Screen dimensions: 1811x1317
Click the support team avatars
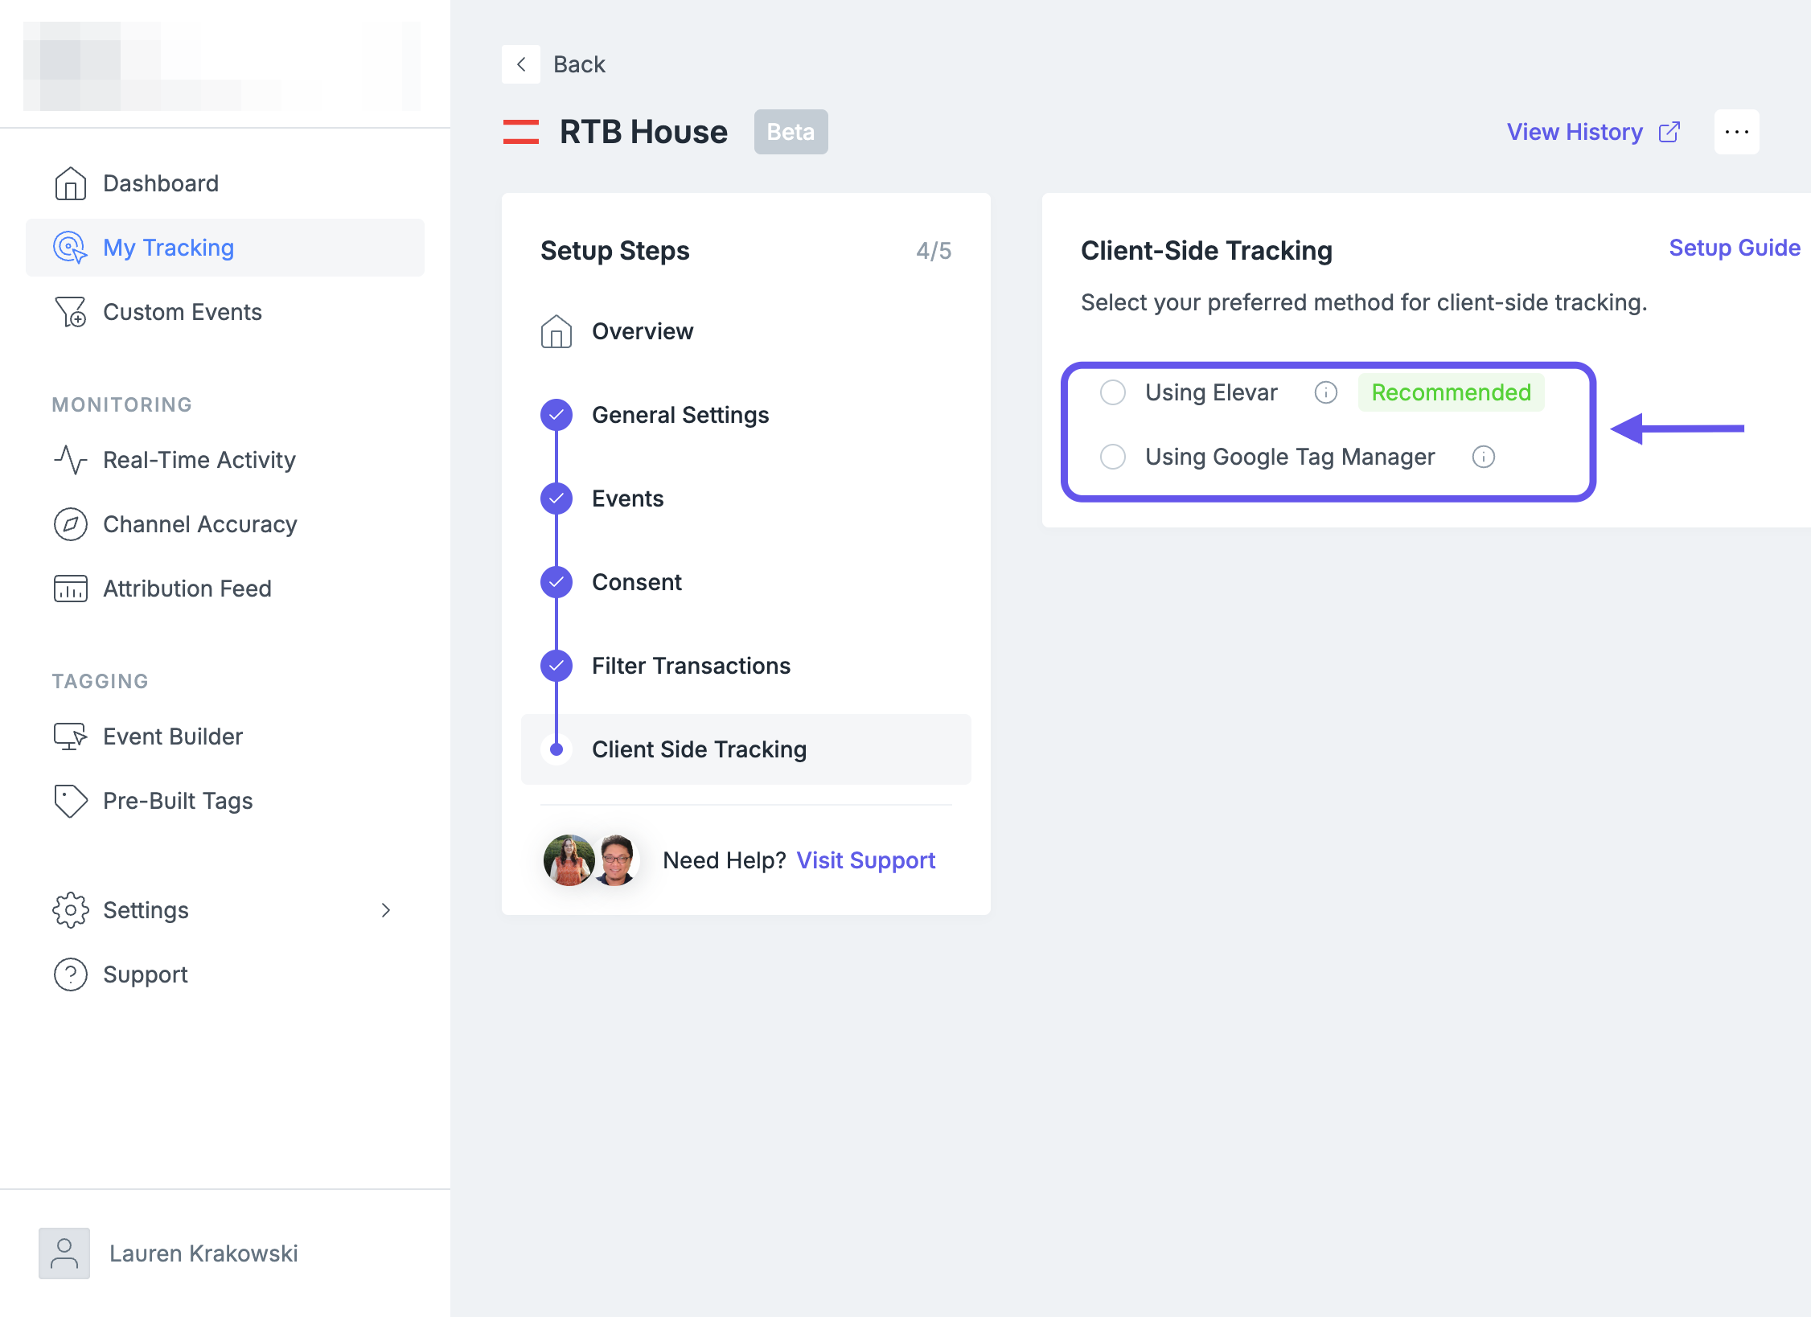pos(592,860)
